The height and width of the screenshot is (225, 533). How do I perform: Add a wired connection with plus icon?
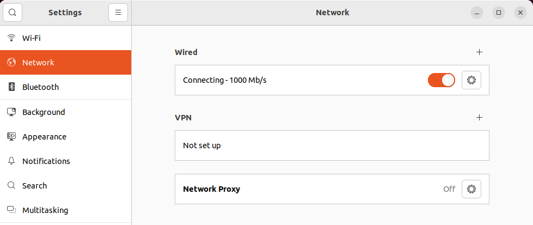pyautogui.click(x=479, y=52)
